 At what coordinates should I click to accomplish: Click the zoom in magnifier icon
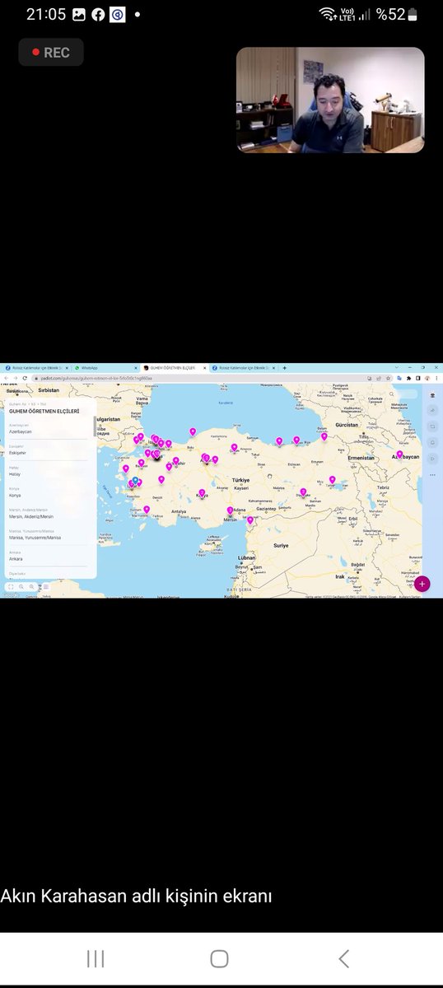pos(31,587)
